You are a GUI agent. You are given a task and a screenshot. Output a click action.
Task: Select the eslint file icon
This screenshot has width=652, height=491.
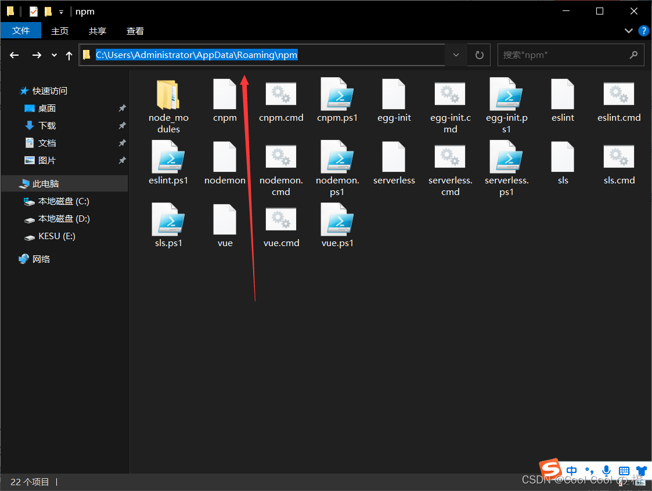pyautogui.click(x=563, y=95)
